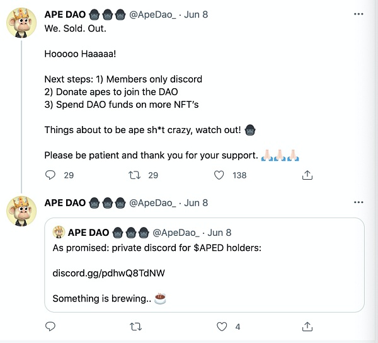The width and height of the screenshot is (378, 343).
Task: Reply to the quote tweet
Action: coord(51,327)
